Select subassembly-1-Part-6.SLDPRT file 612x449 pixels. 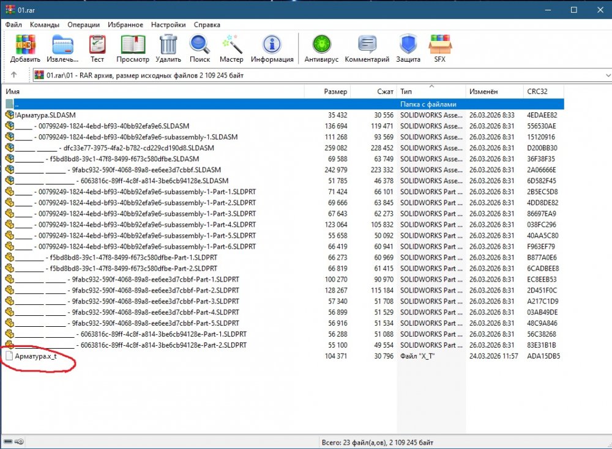coord(136,246)
